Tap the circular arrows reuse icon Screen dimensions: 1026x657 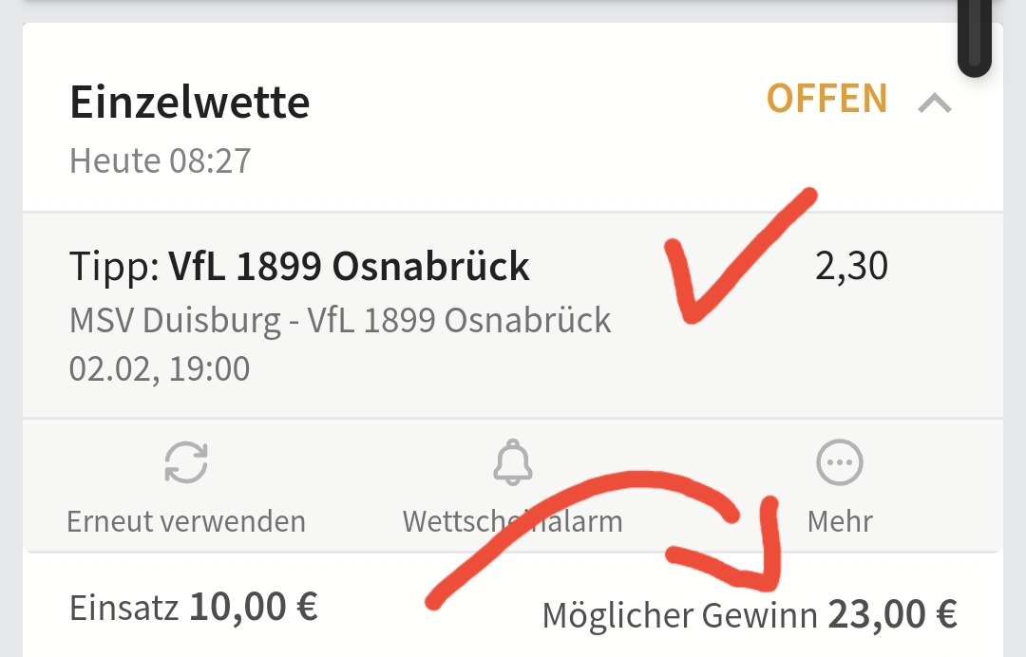click(x=186, y=464)
